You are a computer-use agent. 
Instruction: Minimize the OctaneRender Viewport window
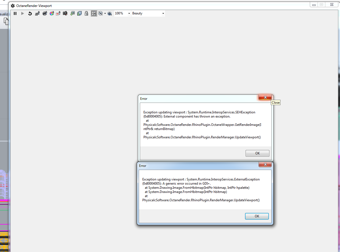point(314,4)
